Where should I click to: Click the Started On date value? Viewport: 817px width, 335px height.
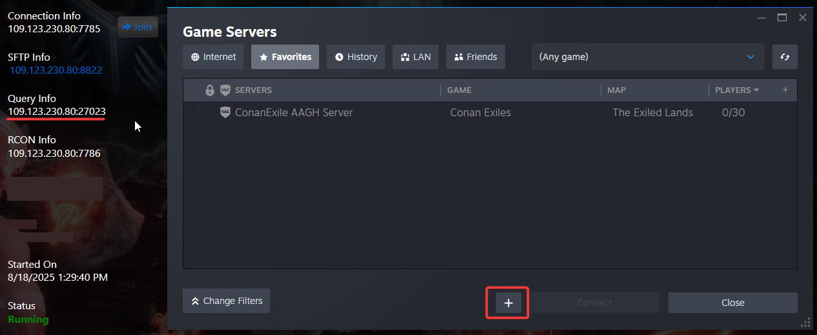[57, 278]
